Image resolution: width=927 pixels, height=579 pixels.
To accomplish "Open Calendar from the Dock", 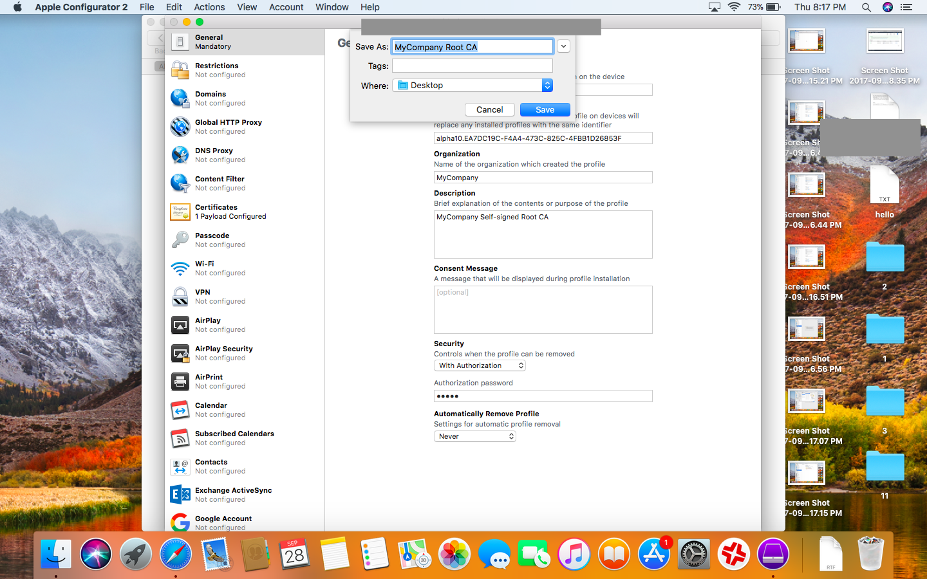I will click(295, 554).
